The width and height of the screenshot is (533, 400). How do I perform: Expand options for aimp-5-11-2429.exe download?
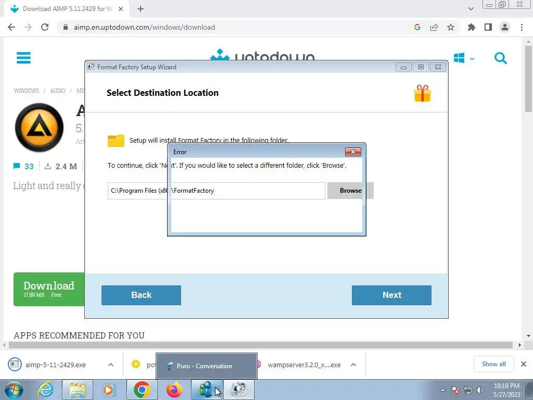click(x=111, y=365)
